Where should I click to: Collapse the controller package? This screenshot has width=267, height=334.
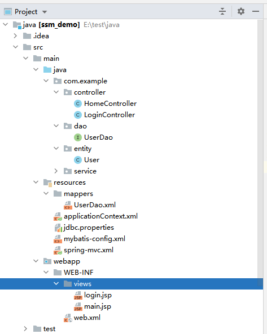pyautogui.click(x=56, y=92)
